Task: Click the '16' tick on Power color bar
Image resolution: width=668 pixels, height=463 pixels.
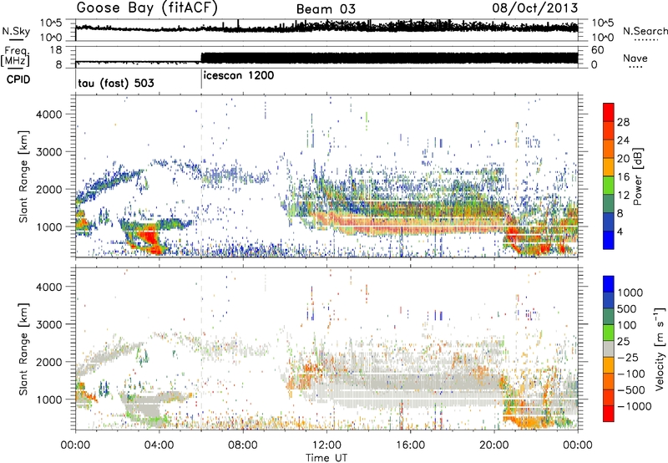Action: coord(623,177)
